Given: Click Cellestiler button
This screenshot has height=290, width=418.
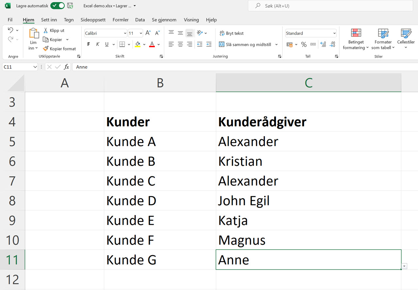Looking at the screenshot, I should (406, 39).
